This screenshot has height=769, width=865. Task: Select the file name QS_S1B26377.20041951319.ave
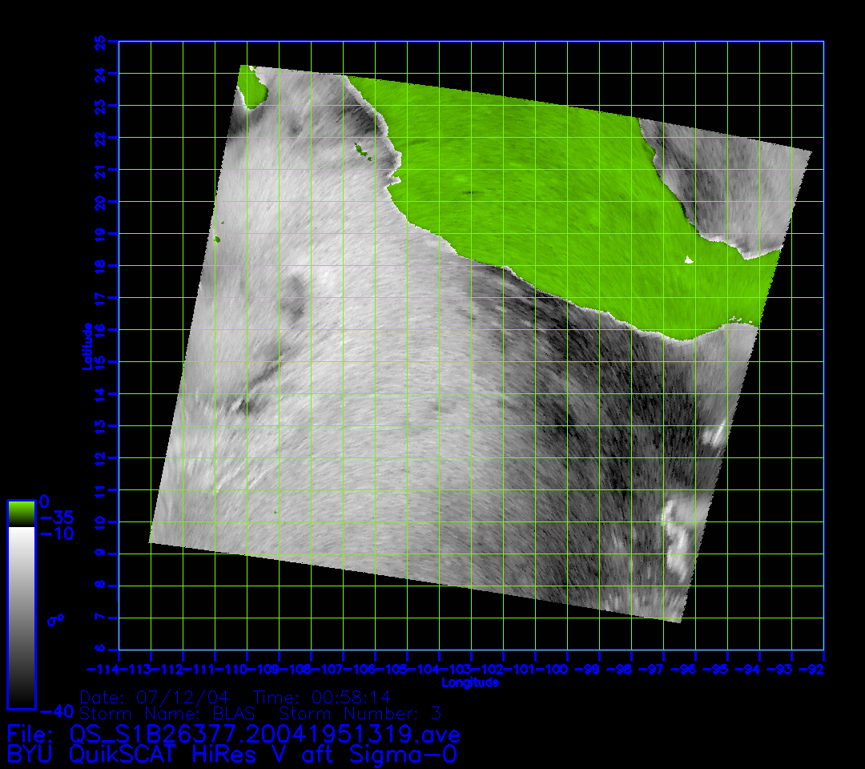(x=264, y=734)
